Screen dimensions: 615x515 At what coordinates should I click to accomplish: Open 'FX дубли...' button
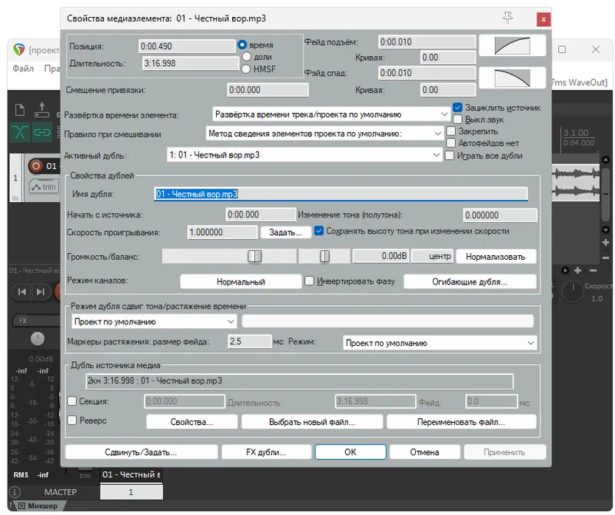pyautogui.click(x=266, y=452)
